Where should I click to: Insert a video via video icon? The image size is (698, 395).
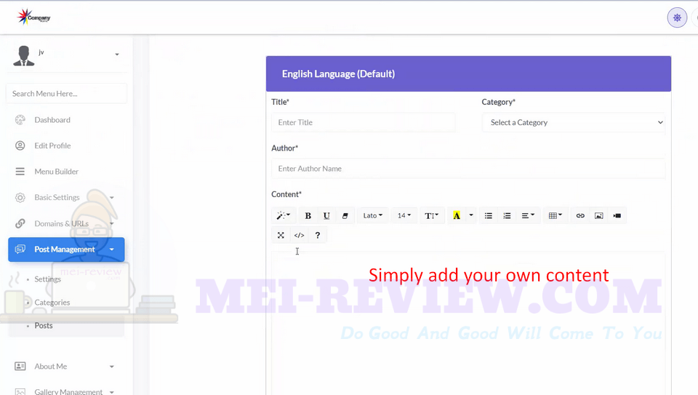tap(617, 215)
